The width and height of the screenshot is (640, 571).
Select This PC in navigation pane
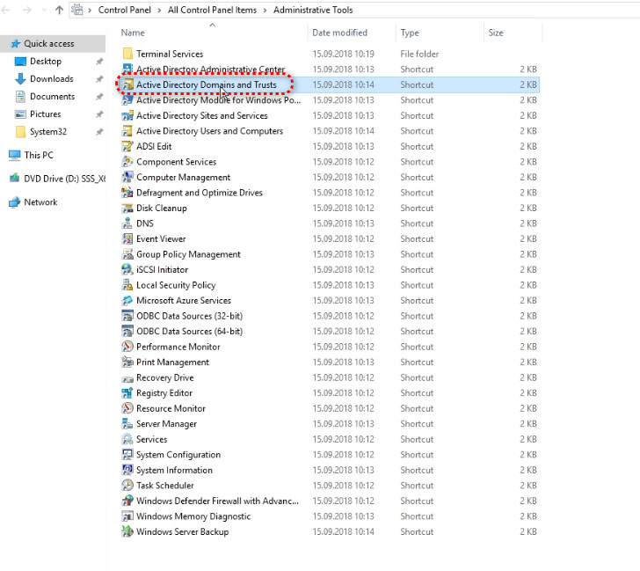point(39,155)
